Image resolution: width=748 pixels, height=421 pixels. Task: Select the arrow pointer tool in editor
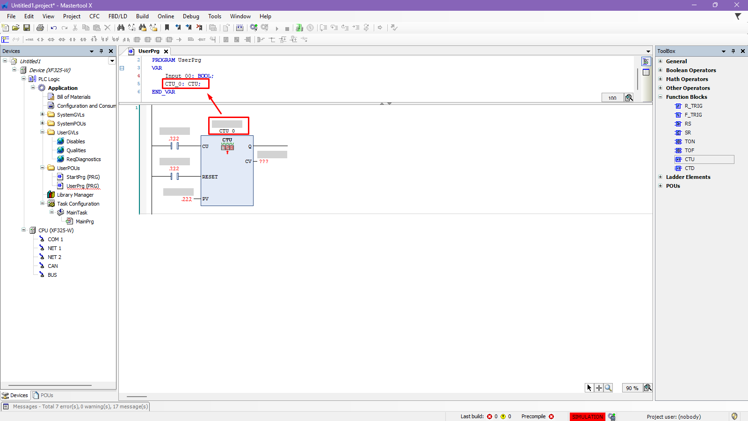point(589,388)
